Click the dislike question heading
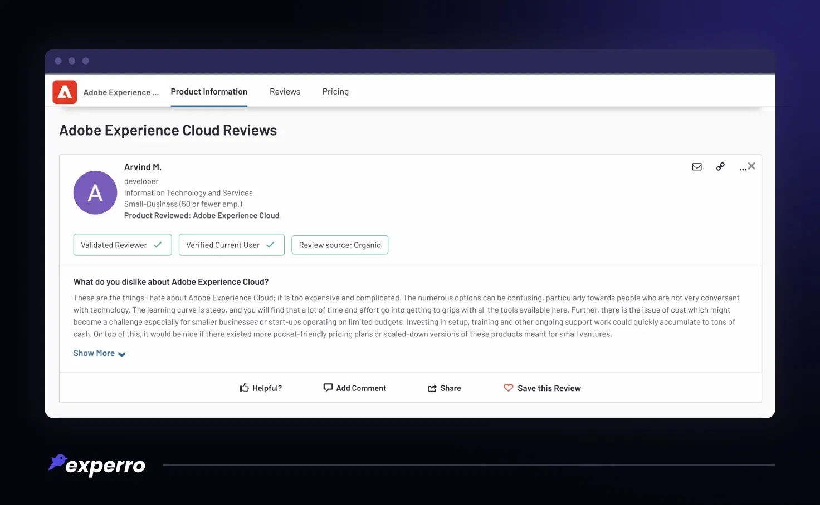Screen dimensions: 820x505 tap(171, 282)
